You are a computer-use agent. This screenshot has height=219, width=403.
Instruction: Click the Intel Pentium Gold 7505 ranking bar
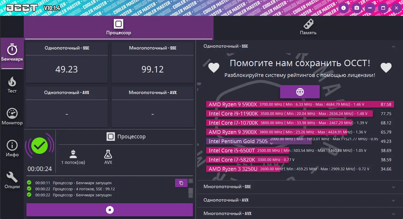click(x=259, y=141)
